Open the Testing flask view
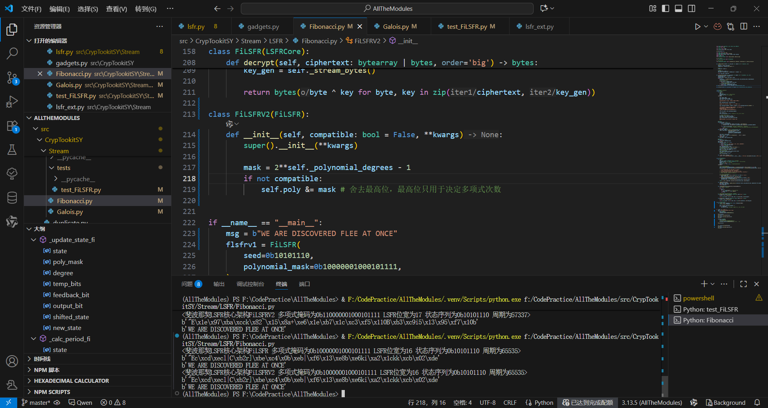This screenshot has height=408, width=768. tap(12, 150)
